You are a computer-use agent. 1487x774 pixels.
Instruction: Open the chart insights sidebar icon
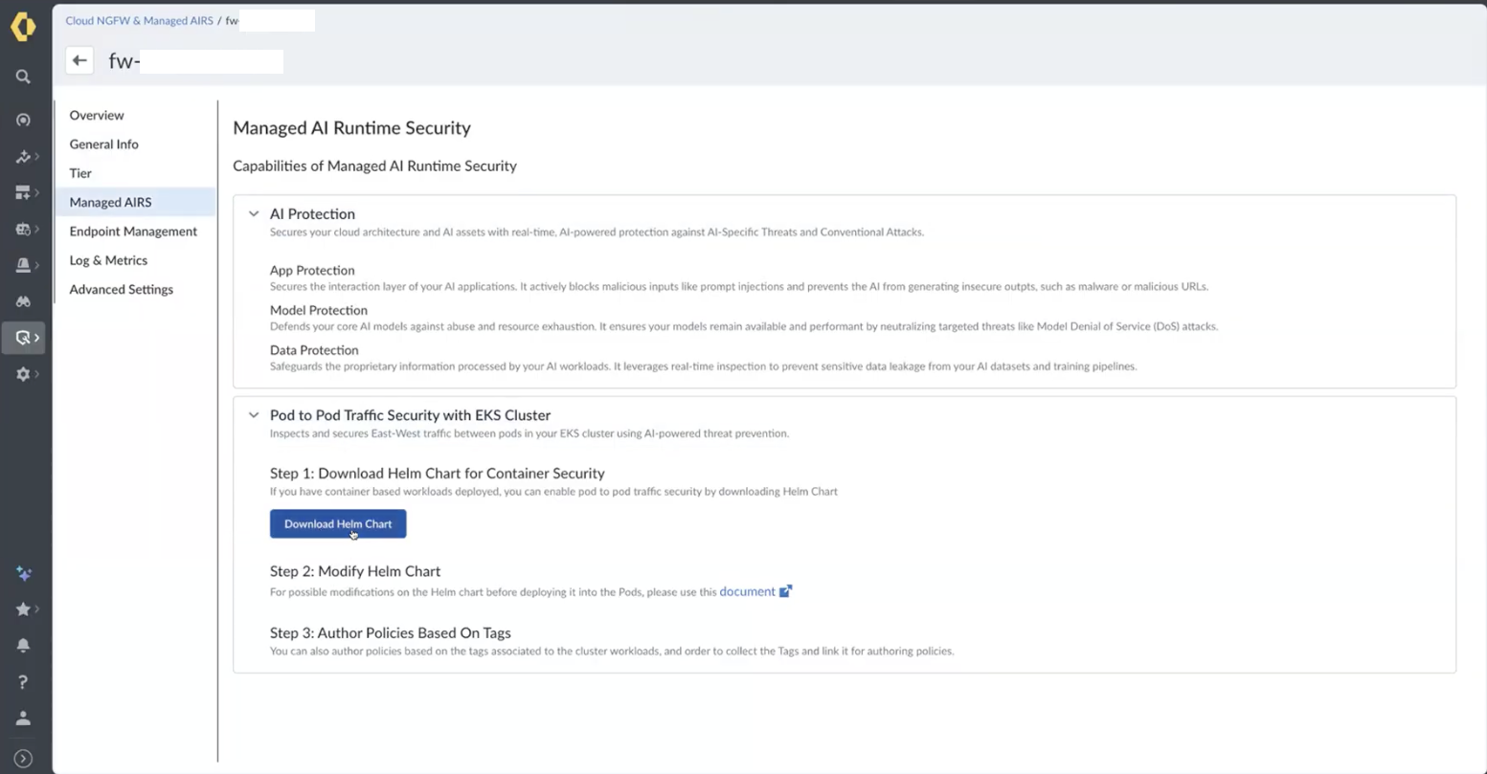click(x=23, y=156)
